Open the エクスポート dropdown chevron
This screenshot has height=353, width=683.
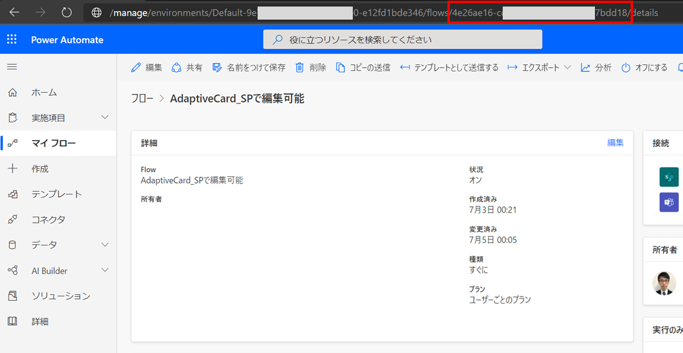567,68
